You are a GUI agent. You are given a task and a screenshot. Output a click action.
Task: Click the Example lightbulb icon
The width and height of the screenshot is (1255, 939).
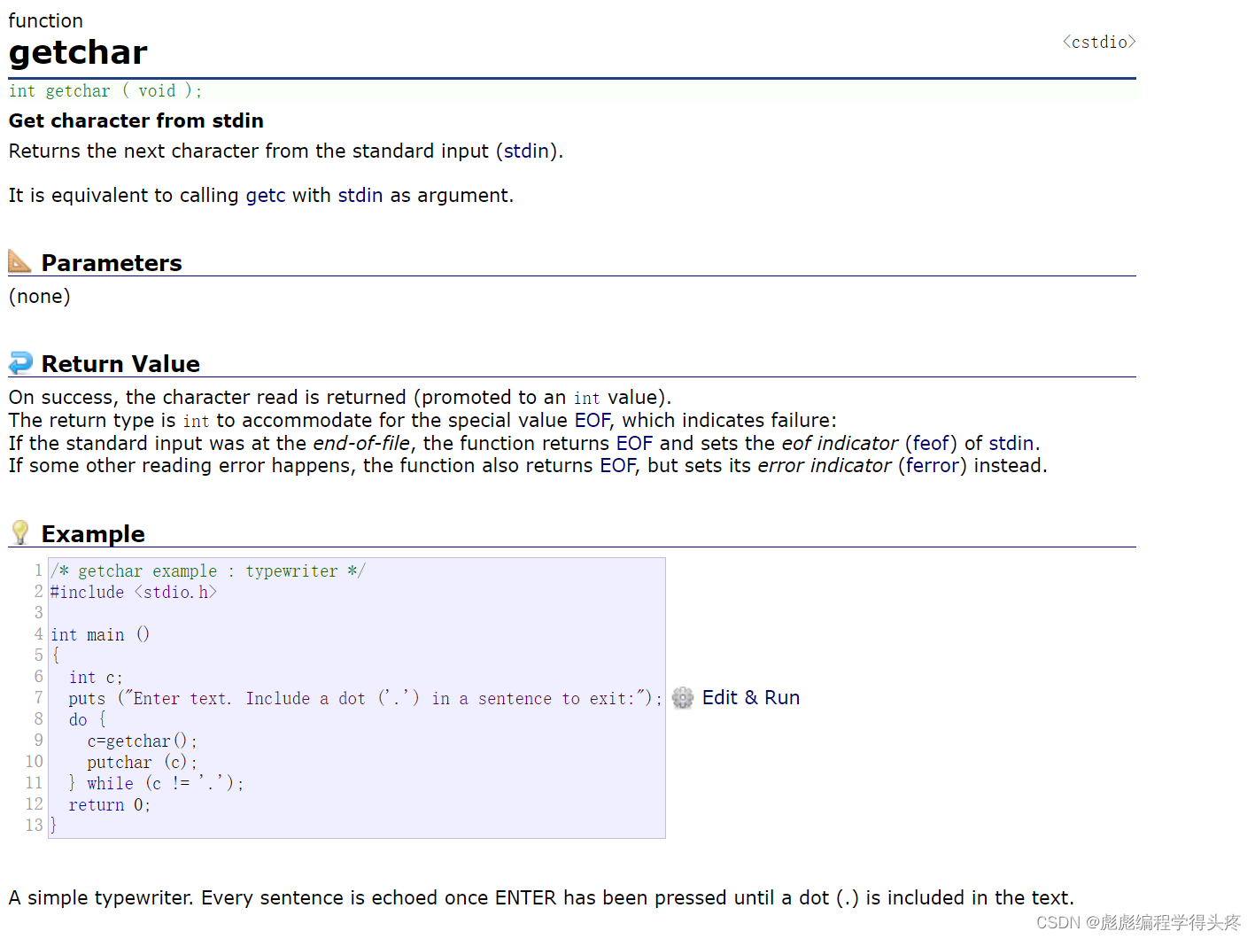(x=20, y=532)
